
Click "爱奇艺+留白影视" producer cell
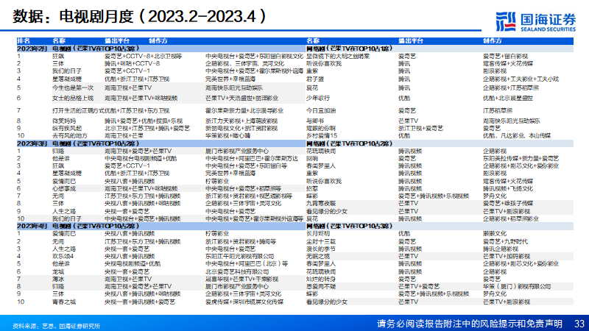[x=505, y=56]
